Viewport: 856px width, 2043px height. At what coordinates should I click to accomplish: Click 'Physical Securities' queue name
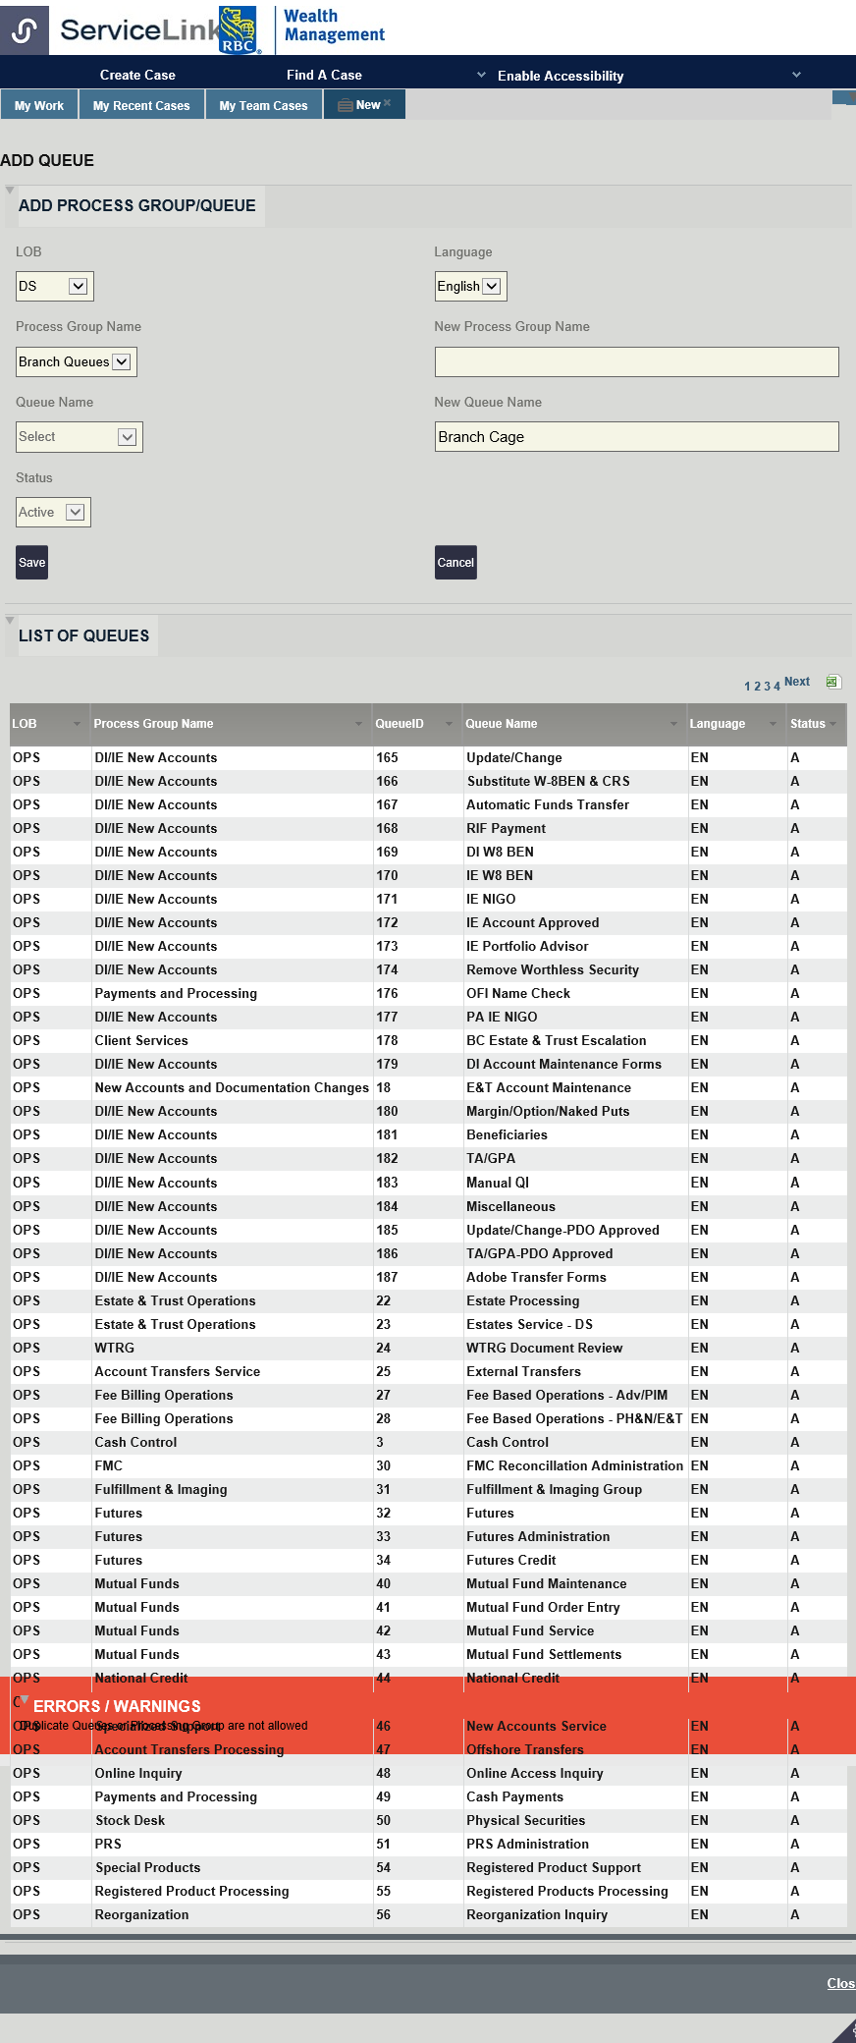pos(526,1821)
